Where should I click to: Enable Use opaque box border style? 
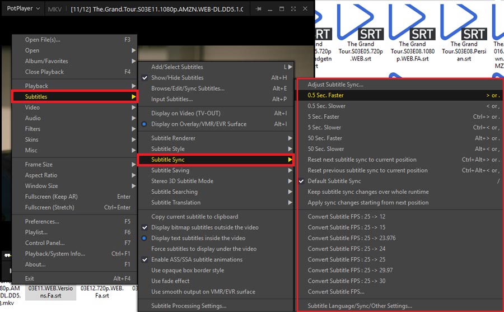tap(216, 271)
